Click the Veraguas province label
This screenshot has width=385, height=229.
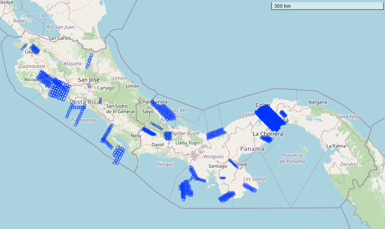point(213,157)
